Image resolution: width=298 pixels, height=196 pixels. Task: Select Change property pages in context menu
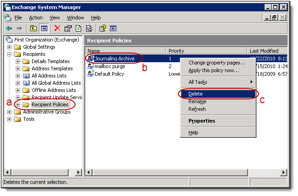click(218, 63)
